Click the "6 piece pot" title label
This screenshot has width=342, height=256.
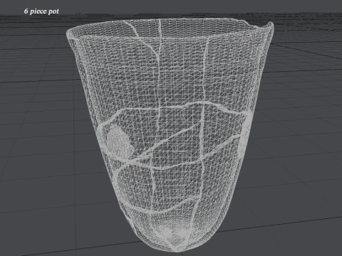[41, 11]
